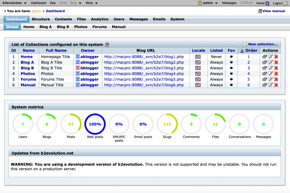The height and width of the screenshot is (193, 290).
Task: Select the System tab
Action: [x=177, y=19]
